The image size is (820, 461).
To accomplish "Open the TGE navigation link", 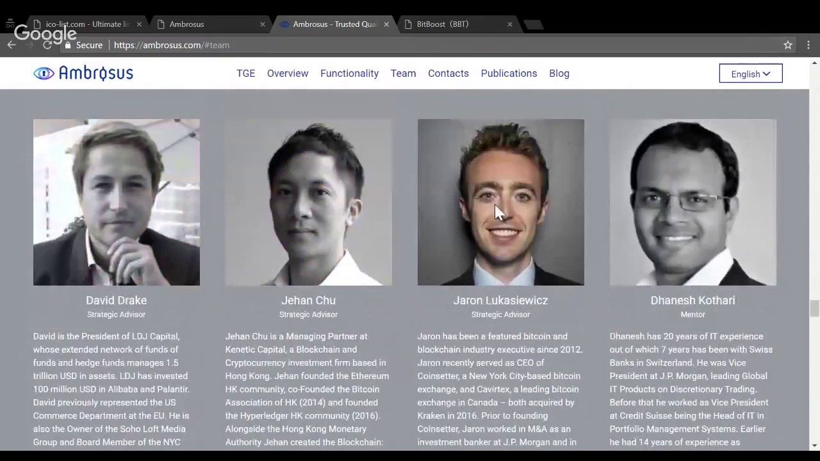I will coord(245,73).
